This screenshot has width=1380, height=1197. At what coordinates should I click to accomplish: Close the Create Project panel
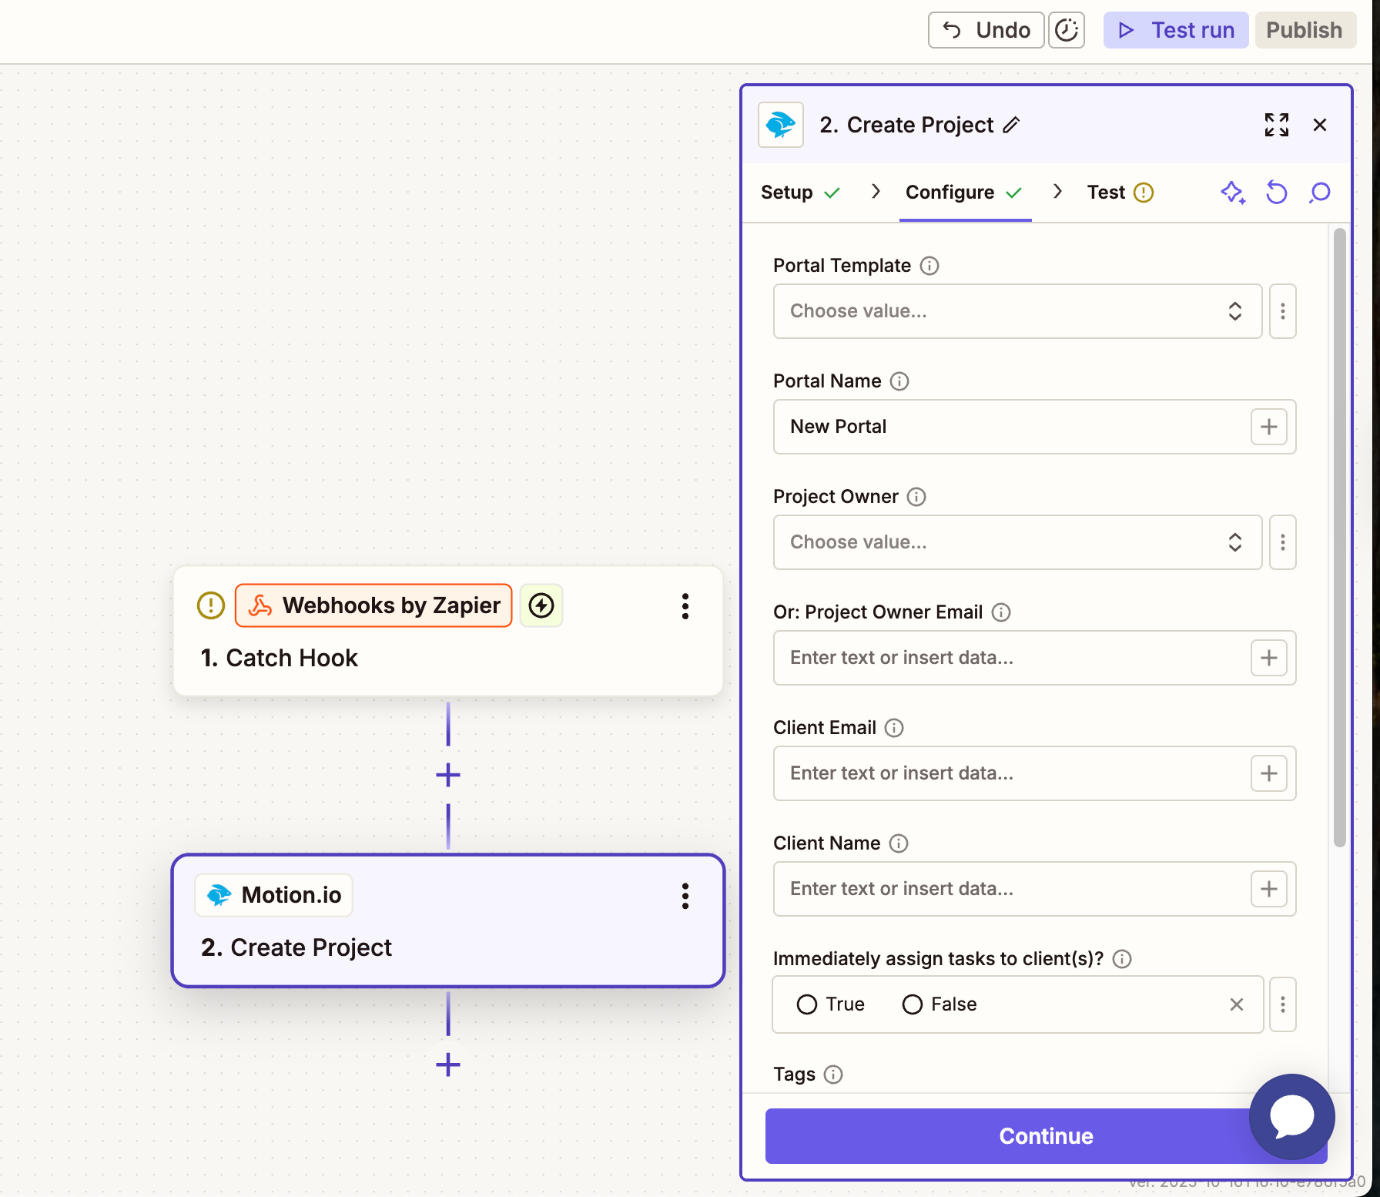[1320, 125]
